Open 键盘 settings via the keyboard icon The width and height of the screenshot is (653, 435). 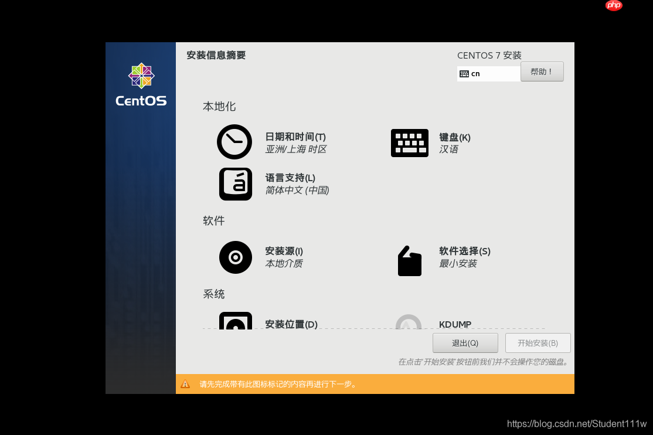pyautogui.click(x=410, y=142)
